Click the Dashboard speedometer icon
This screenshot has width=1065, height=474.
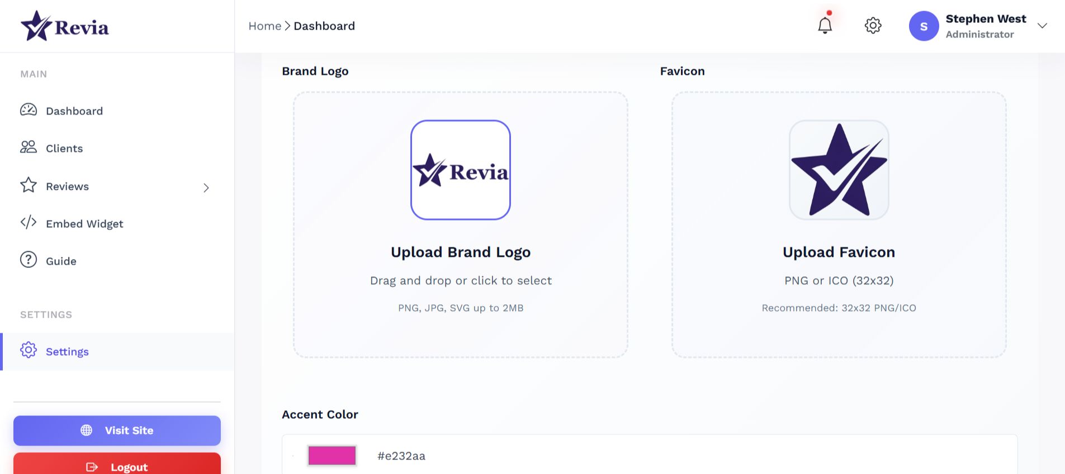[x=29, y=110]
